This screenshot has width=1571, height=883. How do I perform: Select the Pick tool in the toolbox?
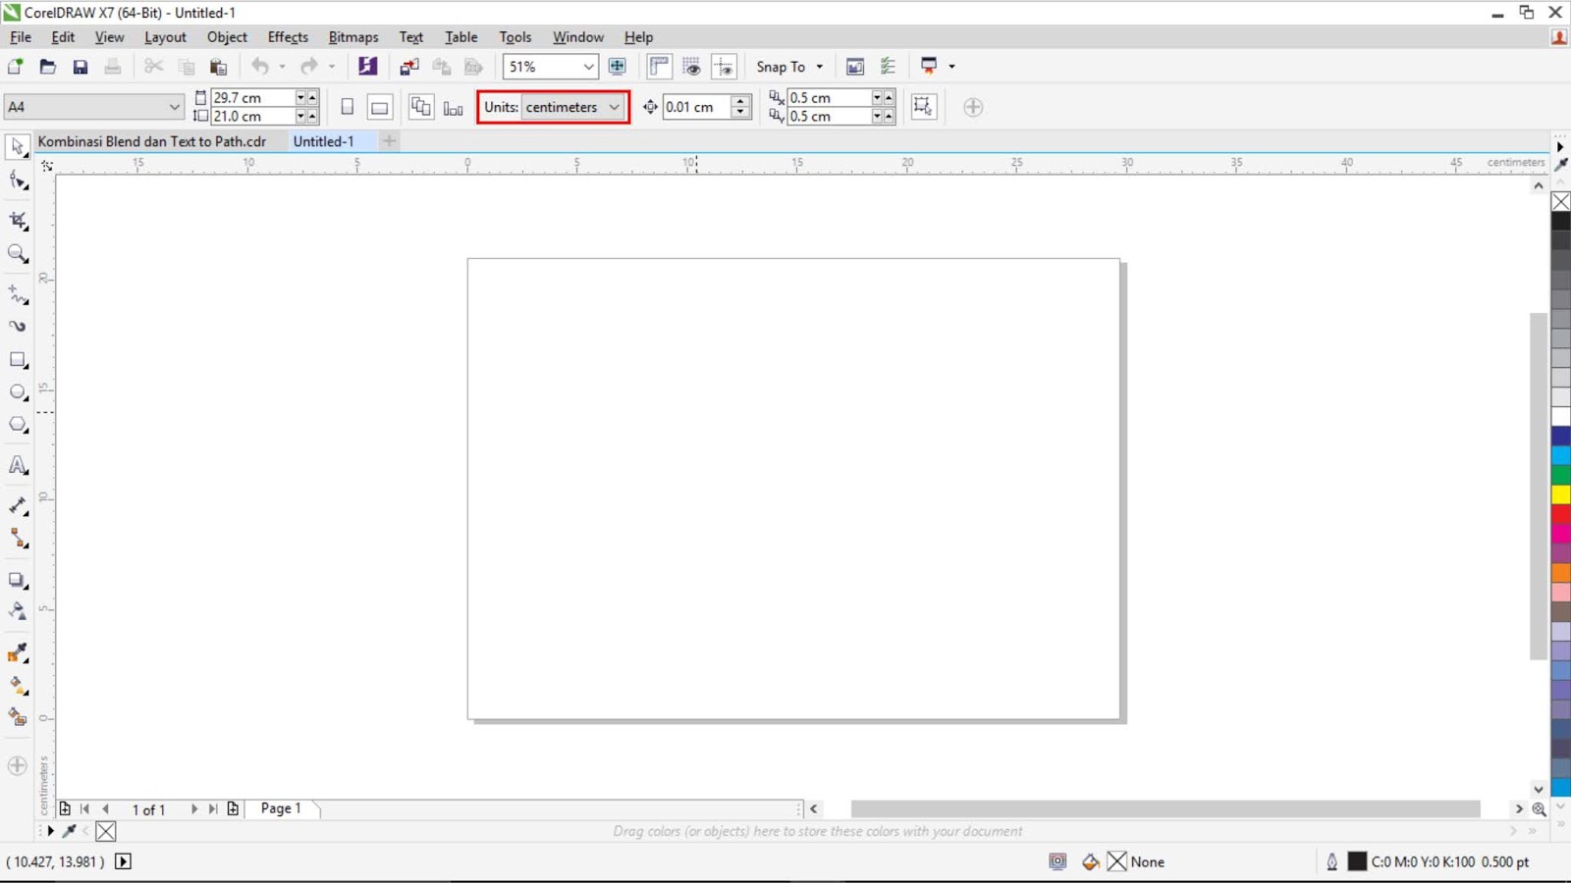coord(16,145)
